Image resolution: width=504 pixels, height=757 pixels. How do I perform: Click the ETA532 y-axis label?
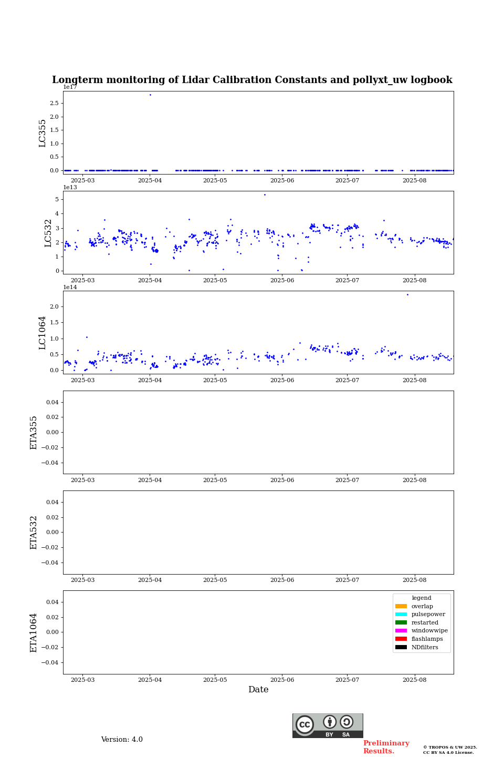34,533
